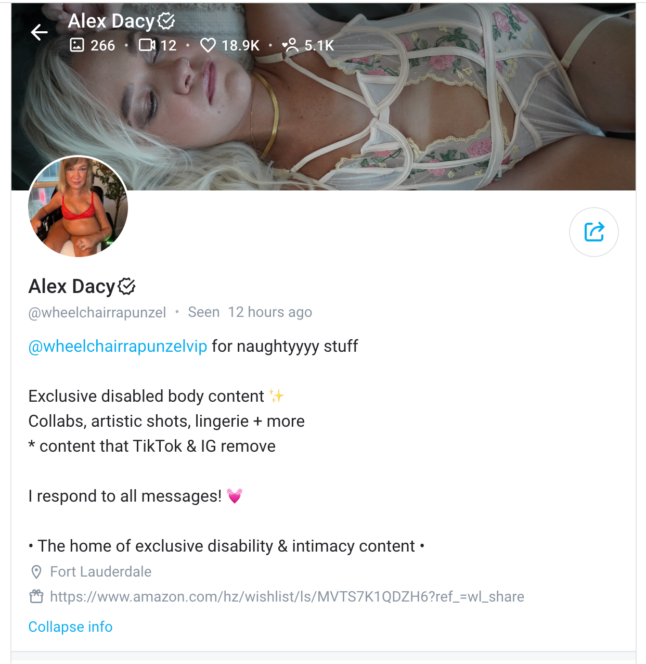The image size is (646, 664).
Task: Open the @wheelchairrapunzelvip profile link
Action: click(x=118, y=347)
